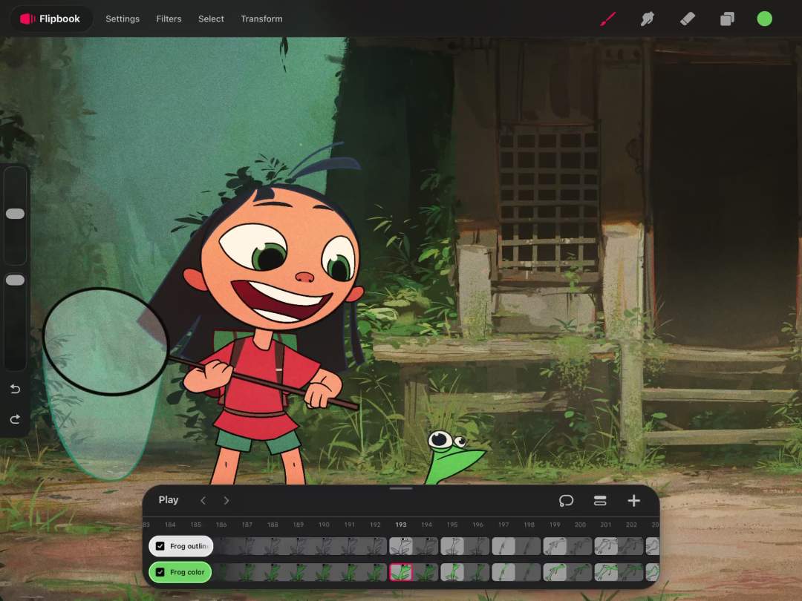Open the Select menu
Screen dimensions: 802x601
pos(211,19)
